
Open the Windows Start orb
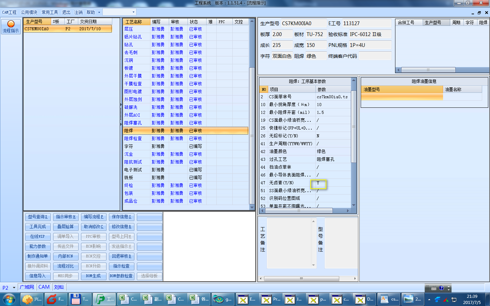9,300
